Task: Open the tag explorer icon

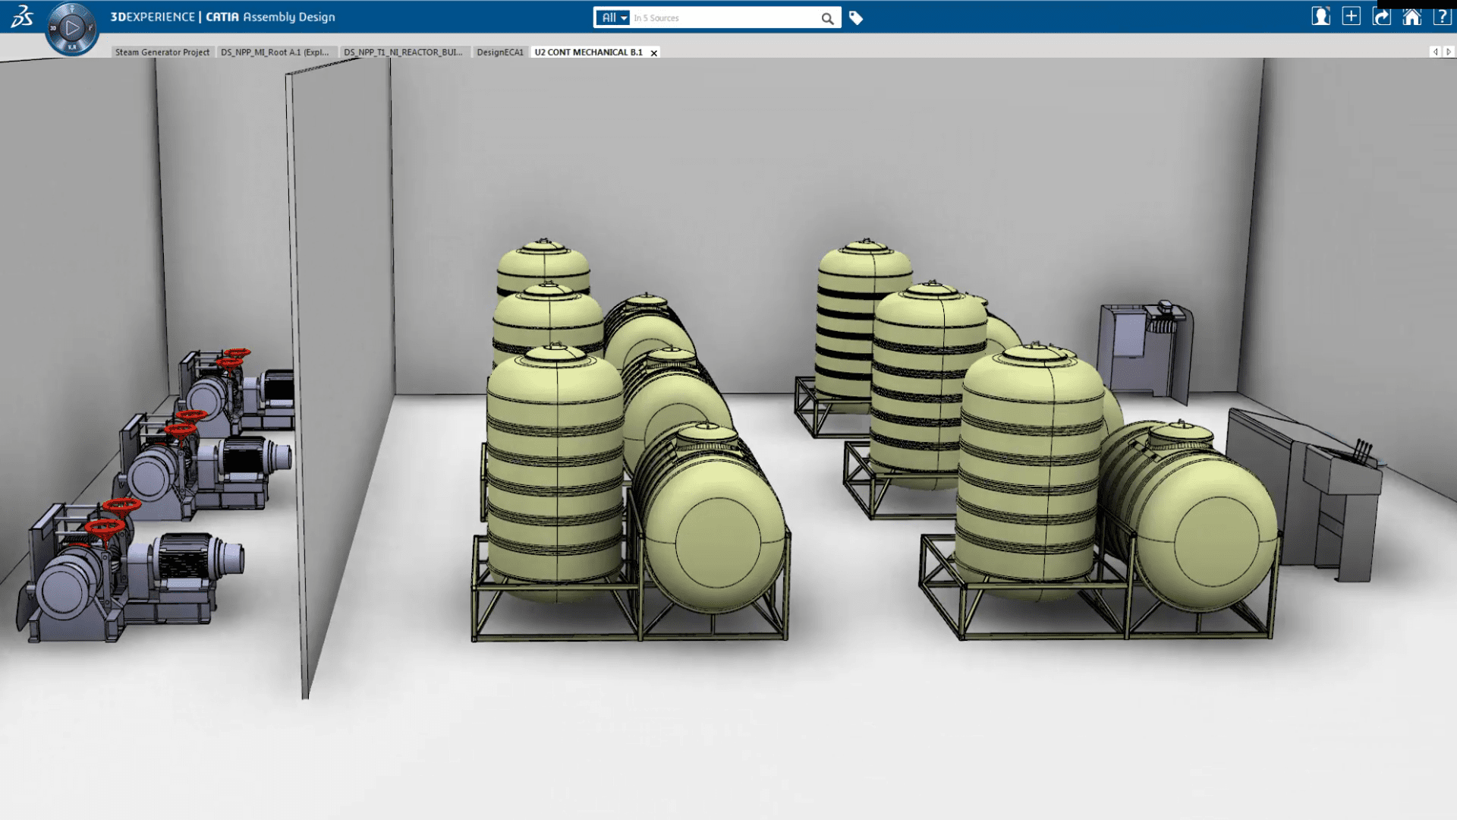Action: (856, 18)
